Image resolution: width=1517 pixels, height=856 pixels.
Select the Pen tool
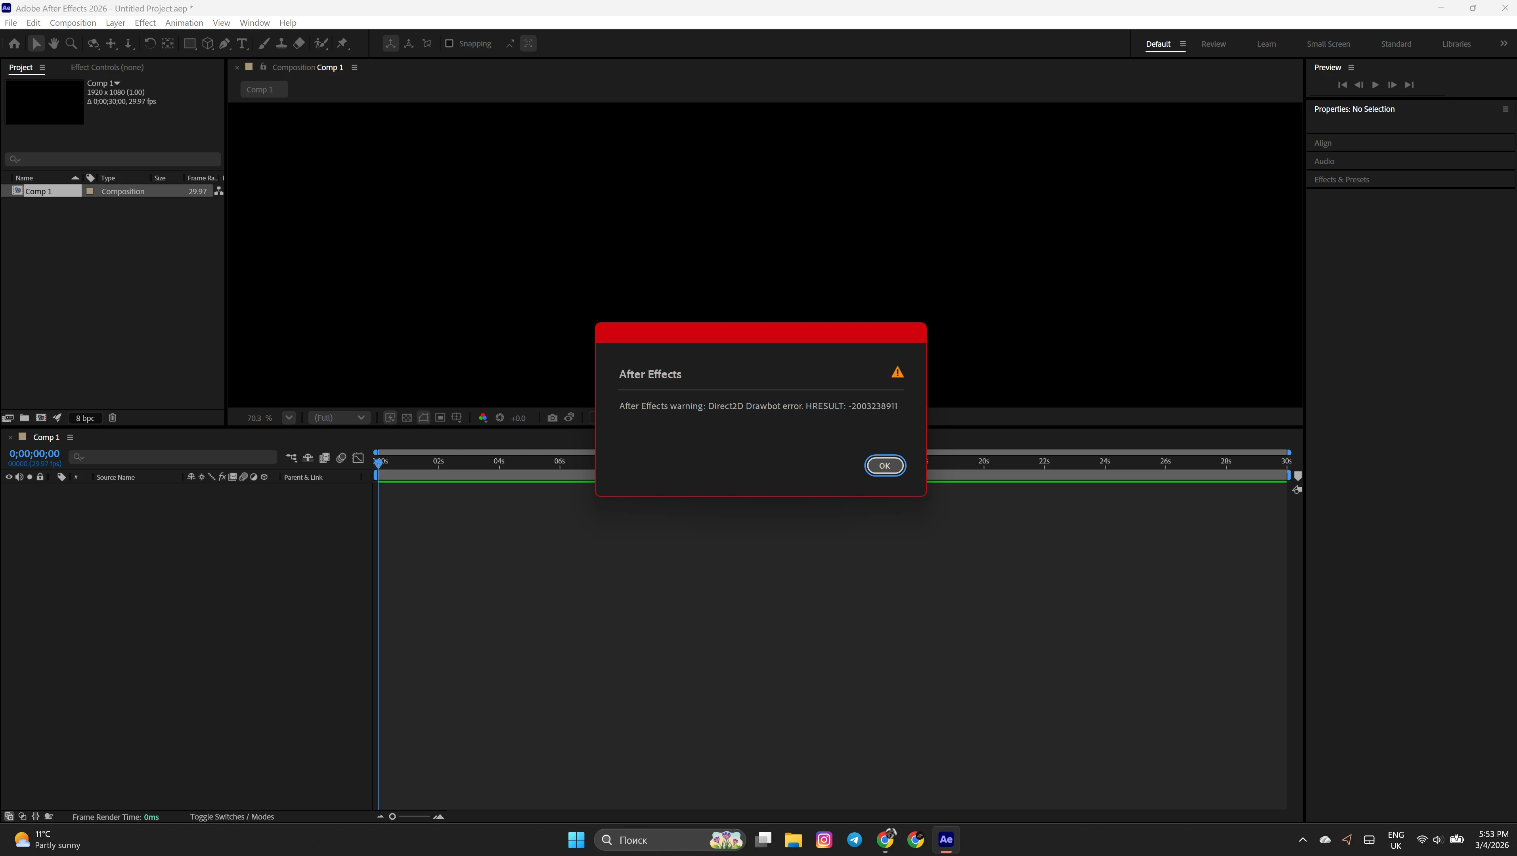[224, 44]
